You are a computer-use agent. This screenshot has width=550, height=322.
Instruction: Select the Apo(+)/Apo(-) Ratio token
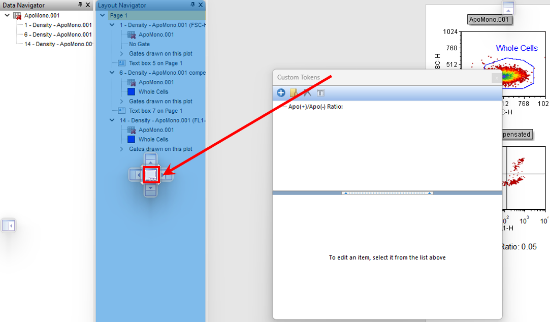315,107
